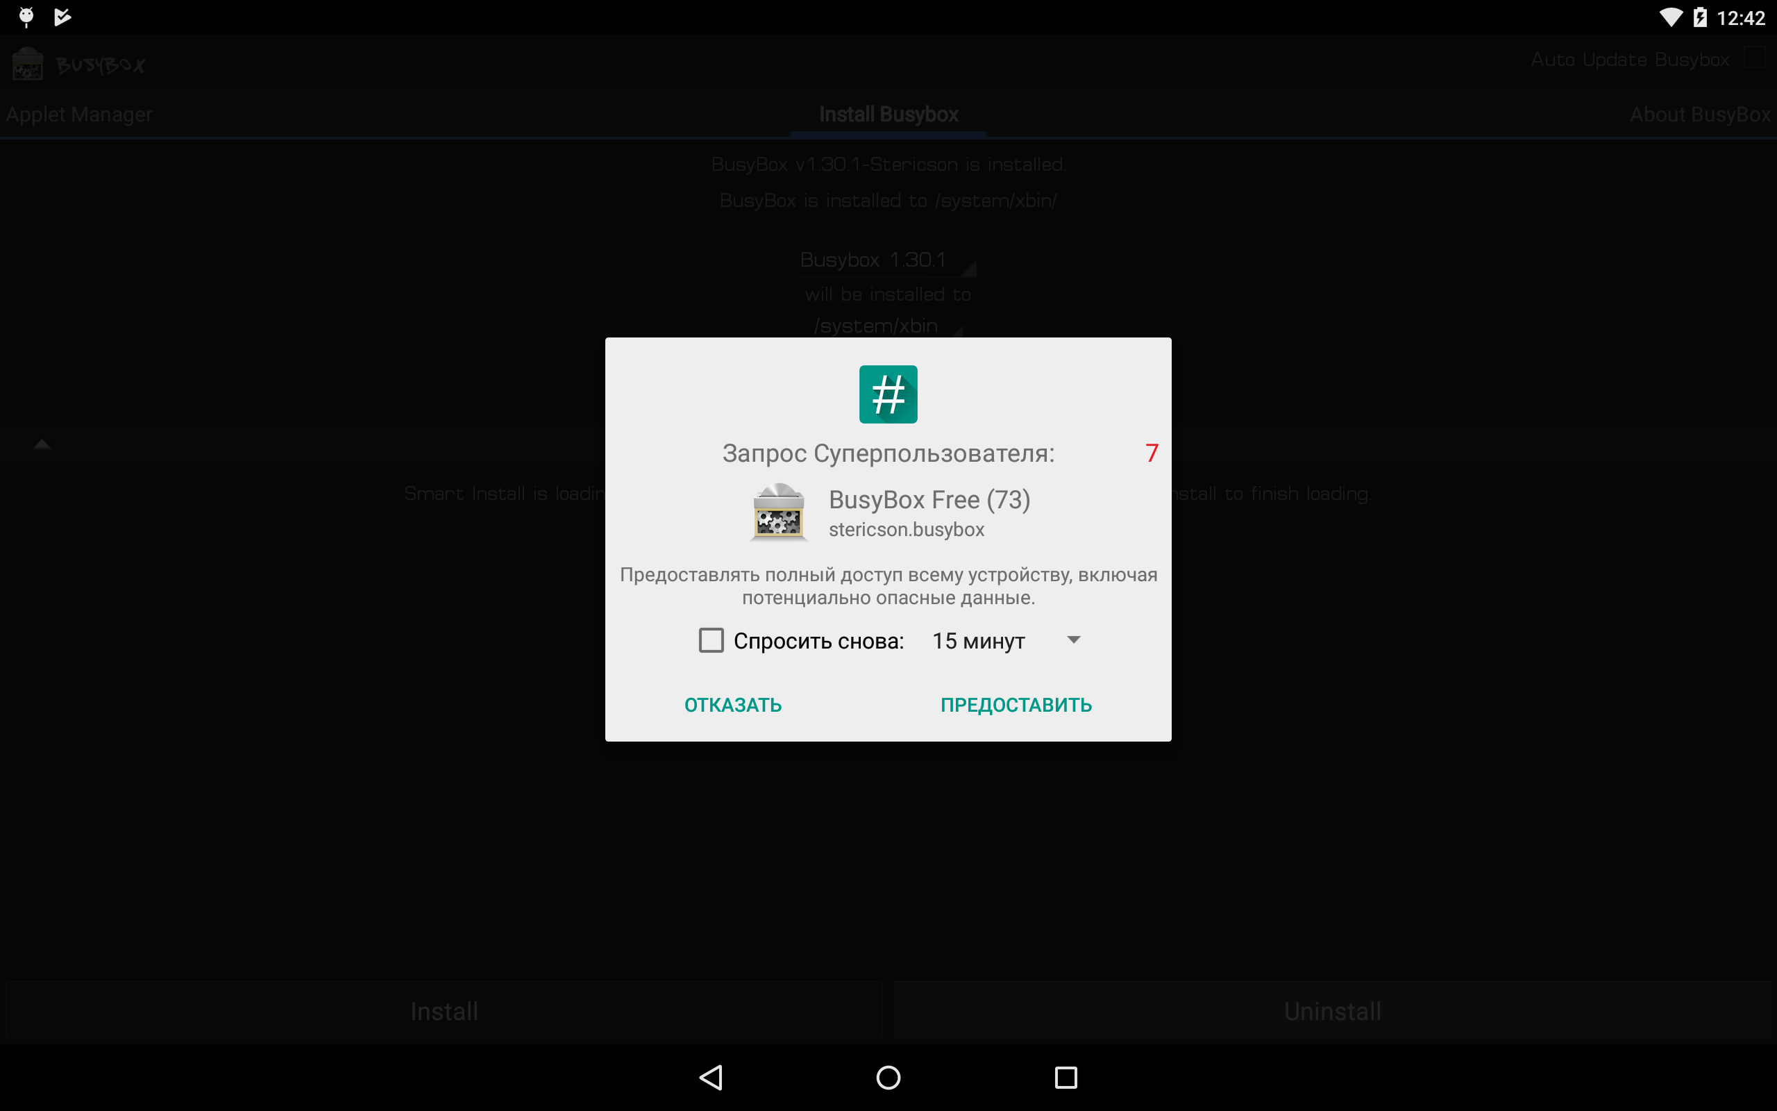Enable the 'Спросить снова' checkbox
Image resolution: width=1777 pixels, height=1111 pixels.
(711, 640)
